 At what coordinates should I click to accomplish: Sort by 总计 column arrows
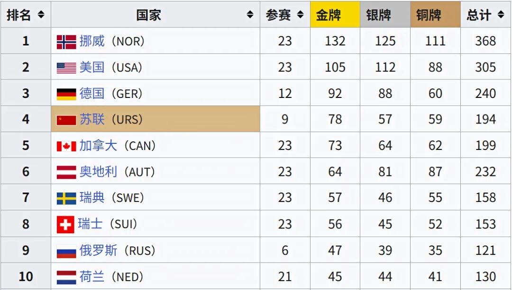point(501,15)
